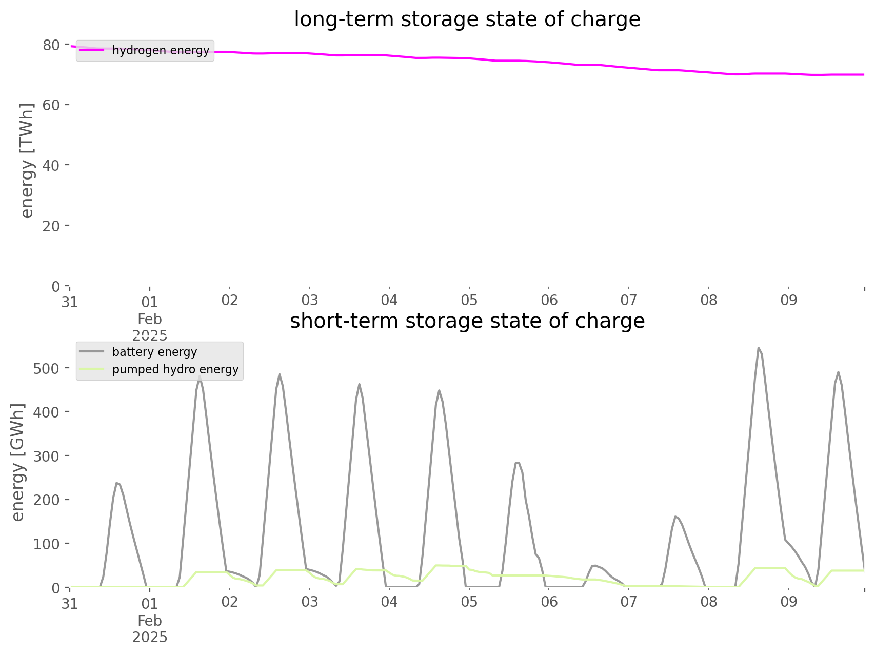
Task: Click the 'short-term storage state of charge' title
Action: (467, 321)
